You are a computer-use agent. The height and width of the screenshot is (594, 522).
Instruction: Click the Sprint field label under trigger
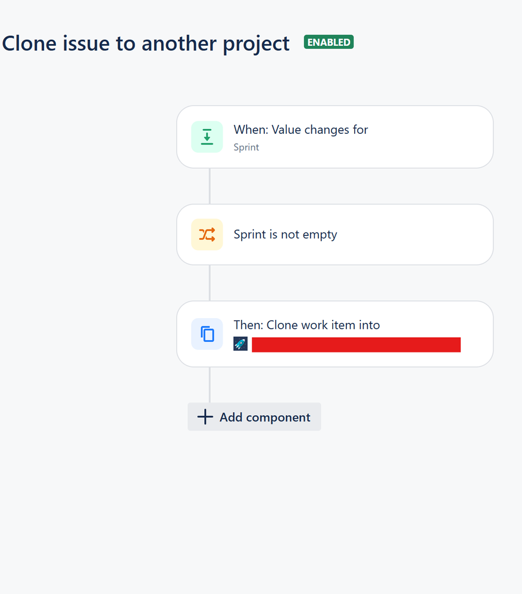[246, 147]
